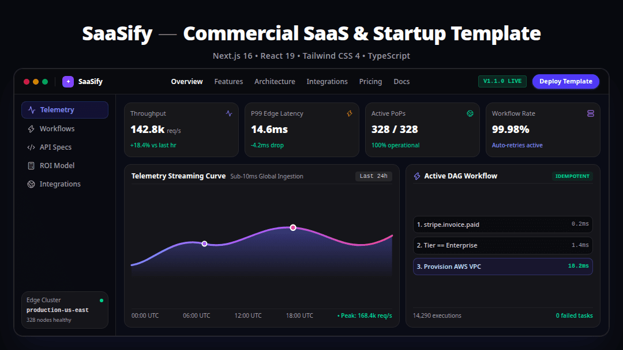
Task: Click the ROI Model calculator icon
Action: point(31,166)
